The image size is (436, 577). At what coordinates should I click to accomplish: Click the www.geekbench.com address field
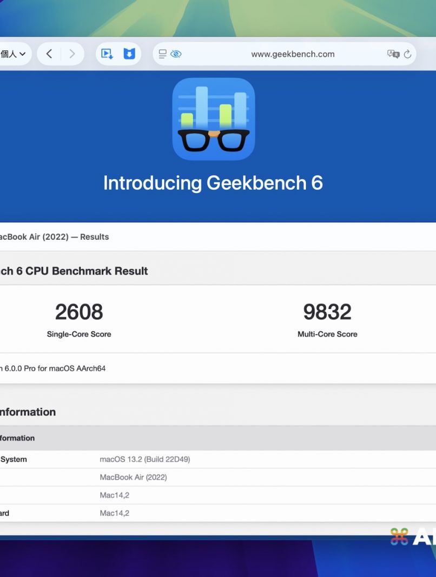[x=293, y=54]
